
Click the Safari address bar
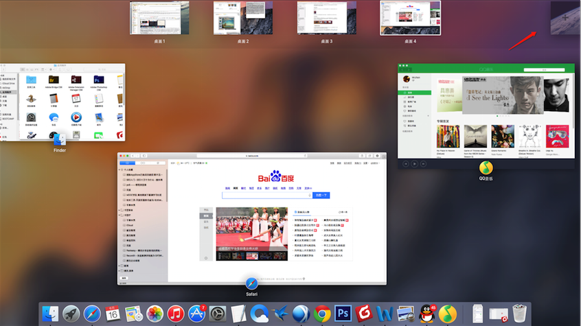(x=252, y=156)
